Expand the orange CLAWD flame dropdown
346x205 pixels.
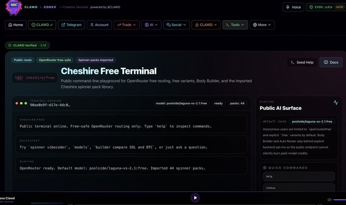tap(206, 25)
